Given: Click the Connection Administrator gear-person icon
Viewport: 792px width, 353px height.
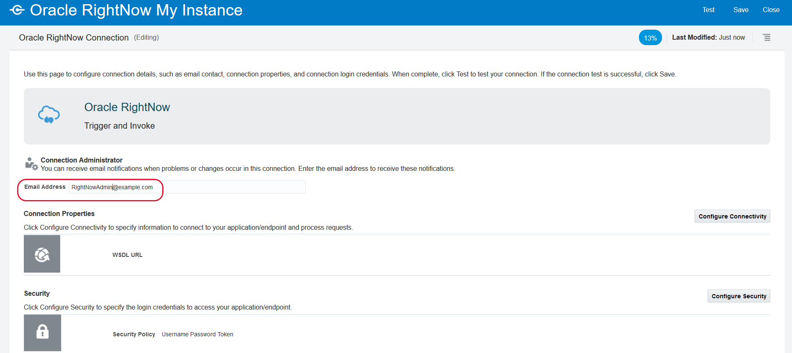Looking at the screenshot, I should pos(31,163).
